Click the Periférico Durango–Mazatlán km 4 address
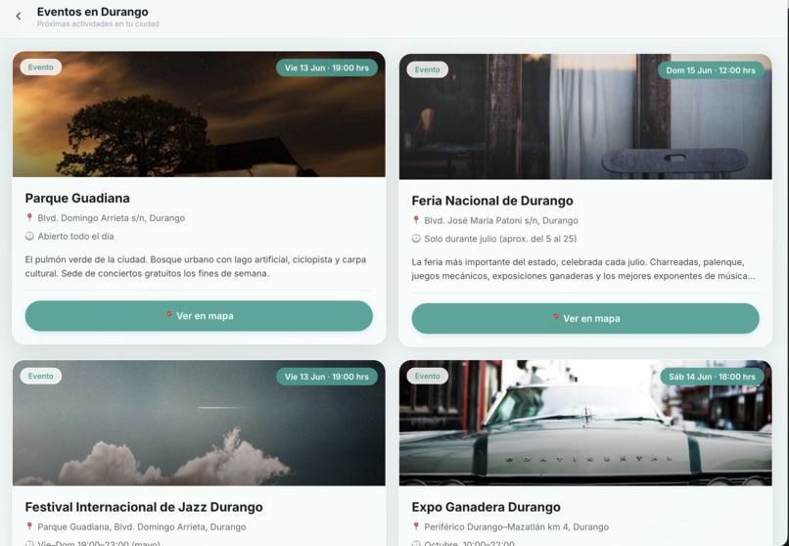Viewport: 789px width, 546px height. (516, 526)
